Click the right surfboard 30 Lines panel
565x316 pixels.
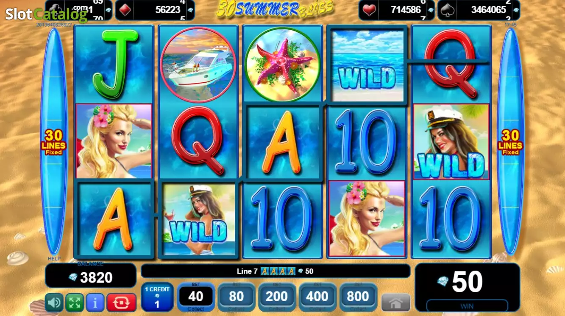pos(511,142)
